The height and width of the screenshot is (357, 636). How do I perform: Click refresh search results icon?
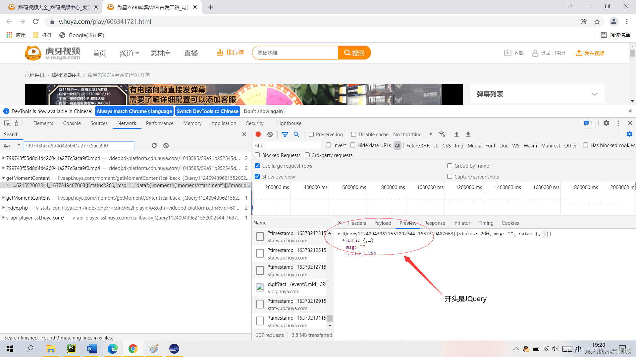[154, 145]
